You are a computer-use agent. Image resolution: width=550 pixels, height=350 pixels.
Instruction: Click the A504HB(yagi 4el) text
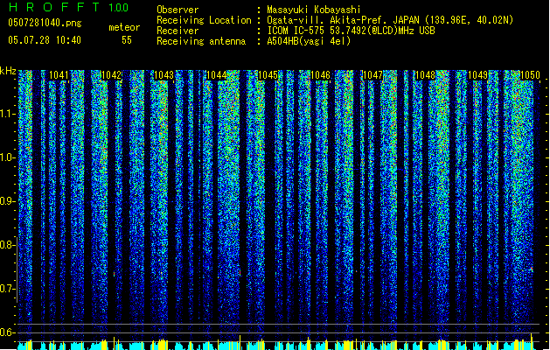[x=309, y=41]
